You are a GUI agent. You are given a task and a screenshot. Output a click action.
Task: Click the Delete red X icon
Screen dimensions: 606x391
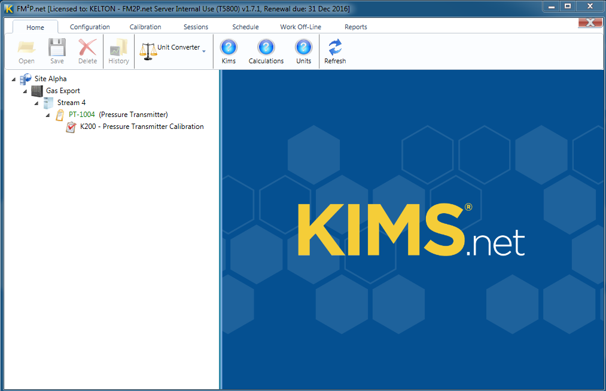pyautogui.click(x=88, y=47)
